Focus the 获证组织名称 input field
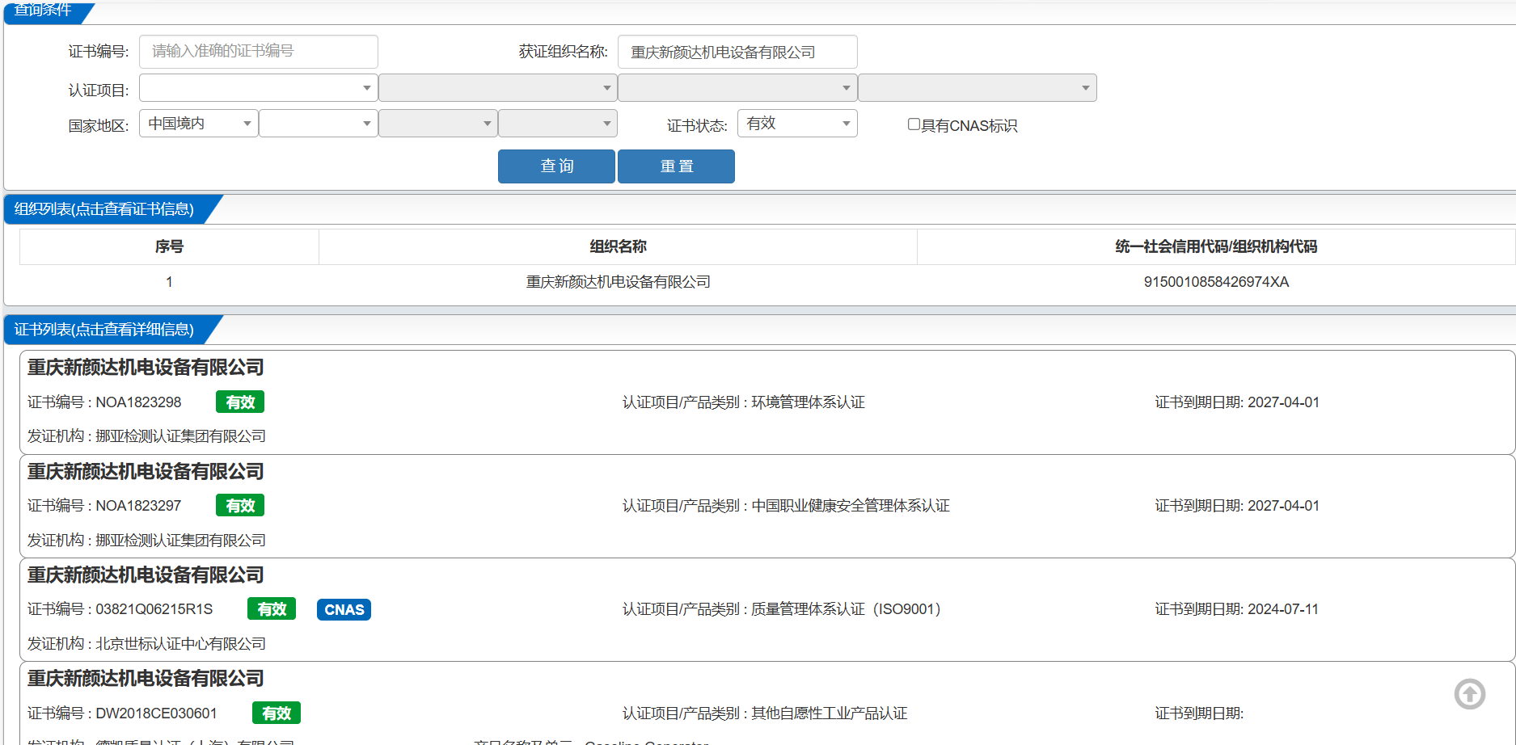 click(x=737, y=52)
